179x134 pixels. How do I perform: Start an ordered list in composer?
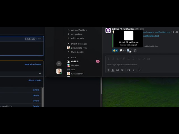click(129, 59)
